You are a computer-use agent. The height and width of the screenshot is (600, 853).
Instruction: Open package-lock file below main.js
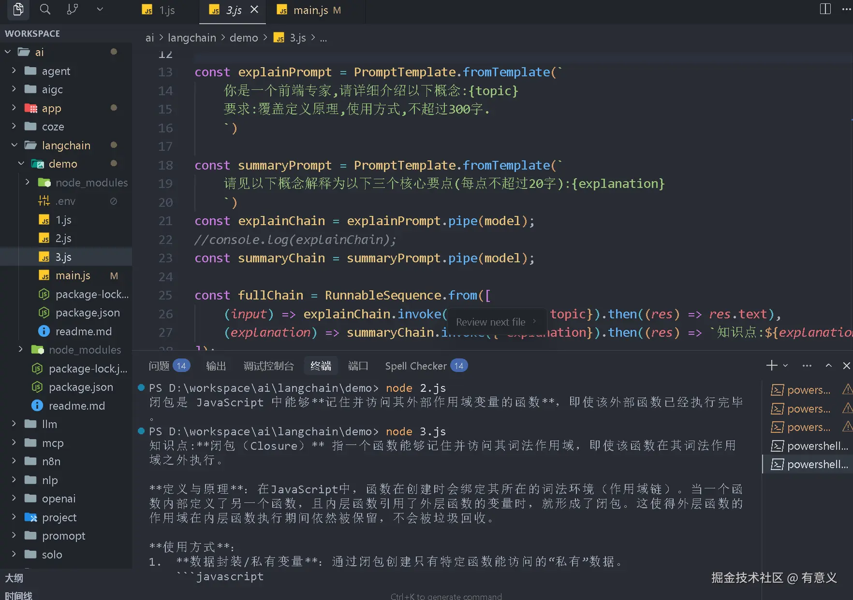pos(66,294)
